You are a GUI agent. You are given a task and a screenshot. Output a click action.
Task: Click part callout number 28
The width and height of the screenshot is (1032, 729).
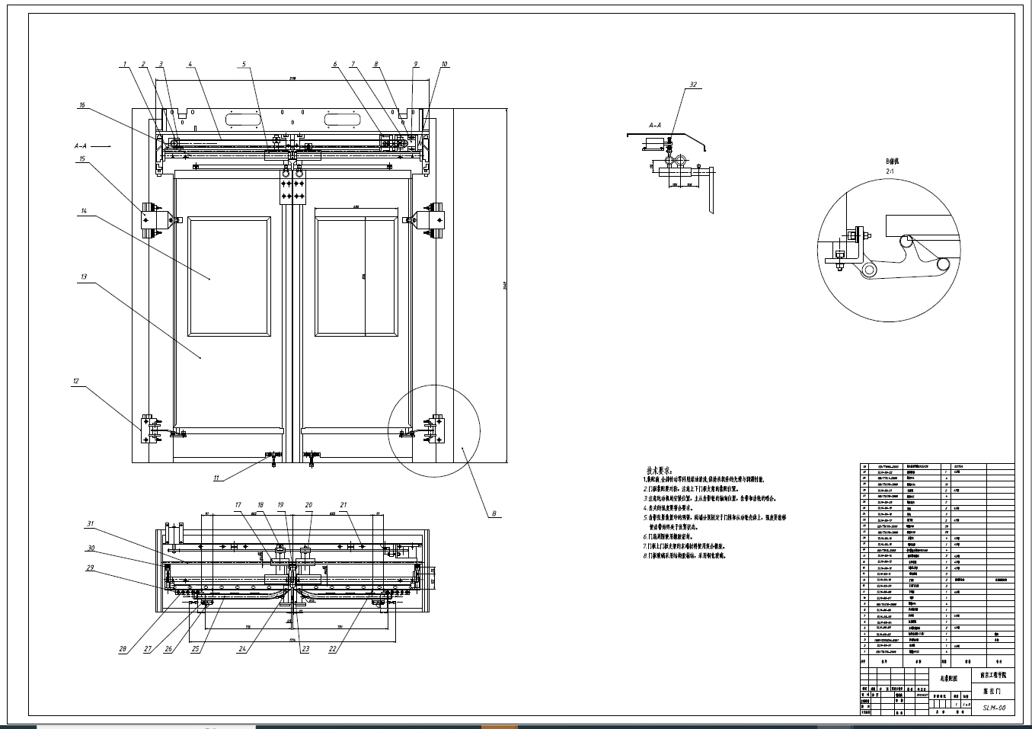click(x=121, y=649)
